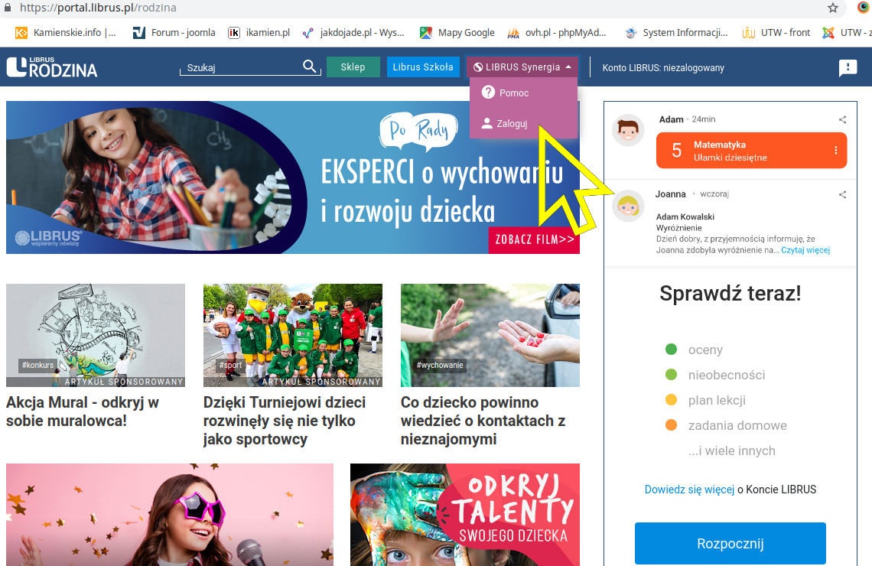Image resolution: width=872 pixels, height=566 pixels.
Task: Click the Sklep button
Action: click(353, 67)
